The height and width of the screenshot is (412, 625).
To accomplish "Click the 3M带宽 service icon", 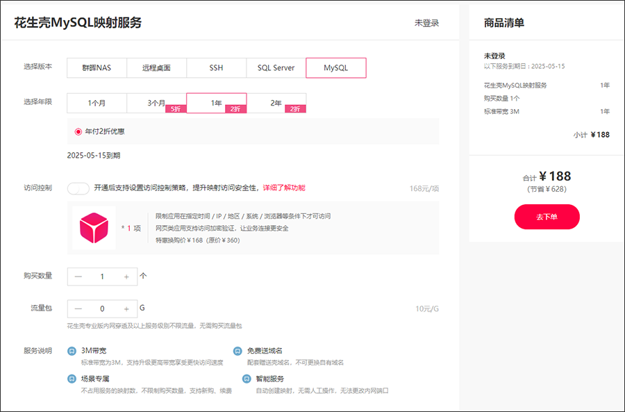I will [x=72, y=351].
